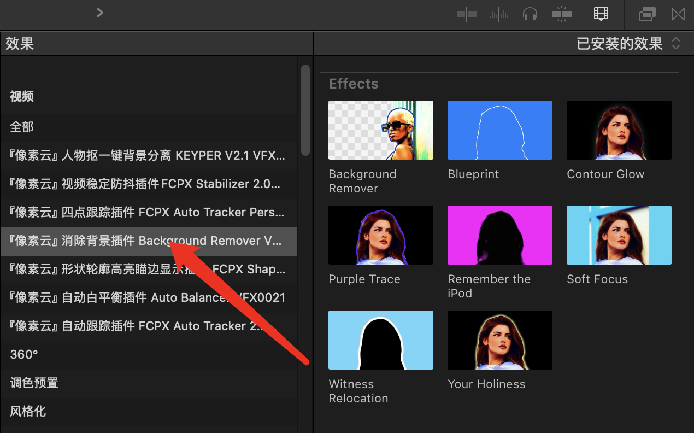Click the Contour Glow label text
This screenshot has height=433, width=694.
coord(605,174)
